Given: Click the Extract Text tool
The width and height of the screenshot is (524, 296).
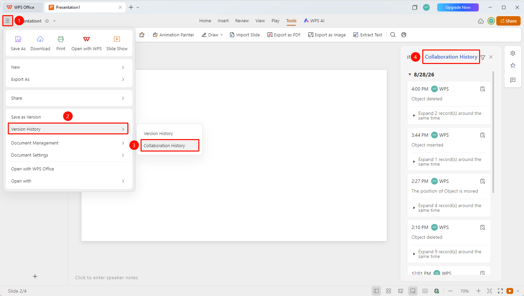Looking at the screenshot, I should [x=368, y=35].
